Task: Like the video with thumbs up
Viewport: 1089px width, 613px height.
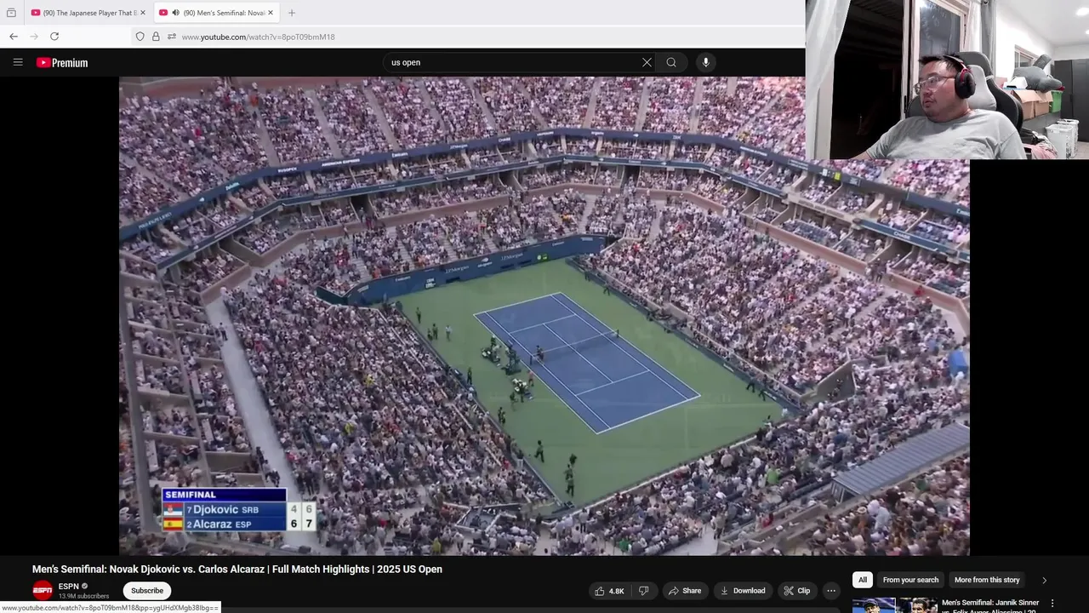Action: point(609,591)
